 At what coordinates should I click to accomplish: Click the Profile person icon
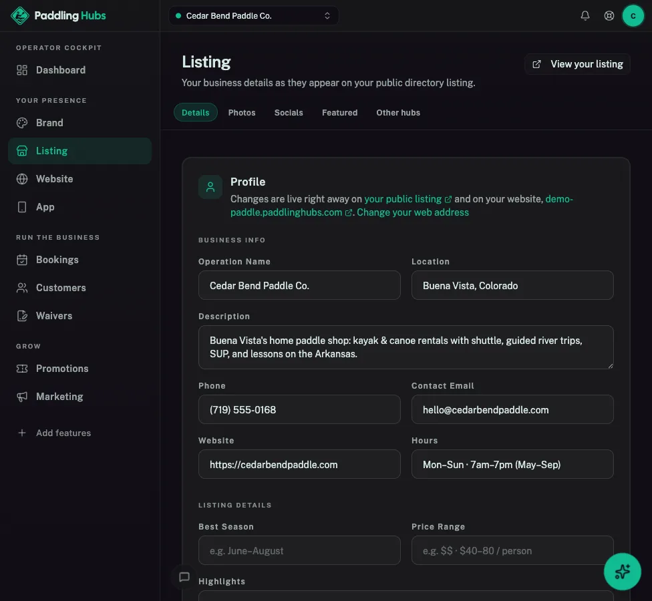coord(210,187)
